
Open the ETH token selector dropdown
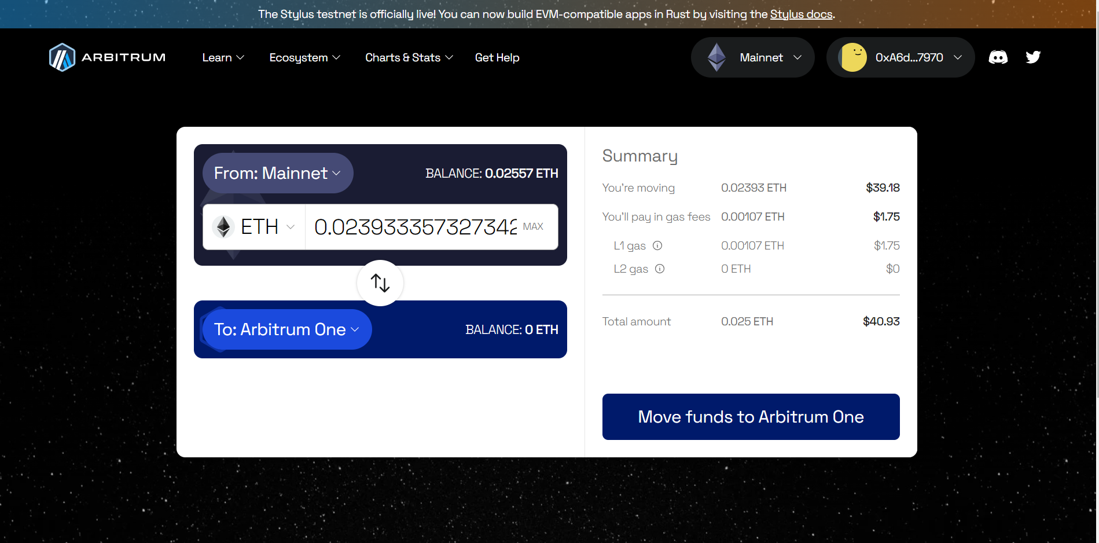click(x=254, y=227)
